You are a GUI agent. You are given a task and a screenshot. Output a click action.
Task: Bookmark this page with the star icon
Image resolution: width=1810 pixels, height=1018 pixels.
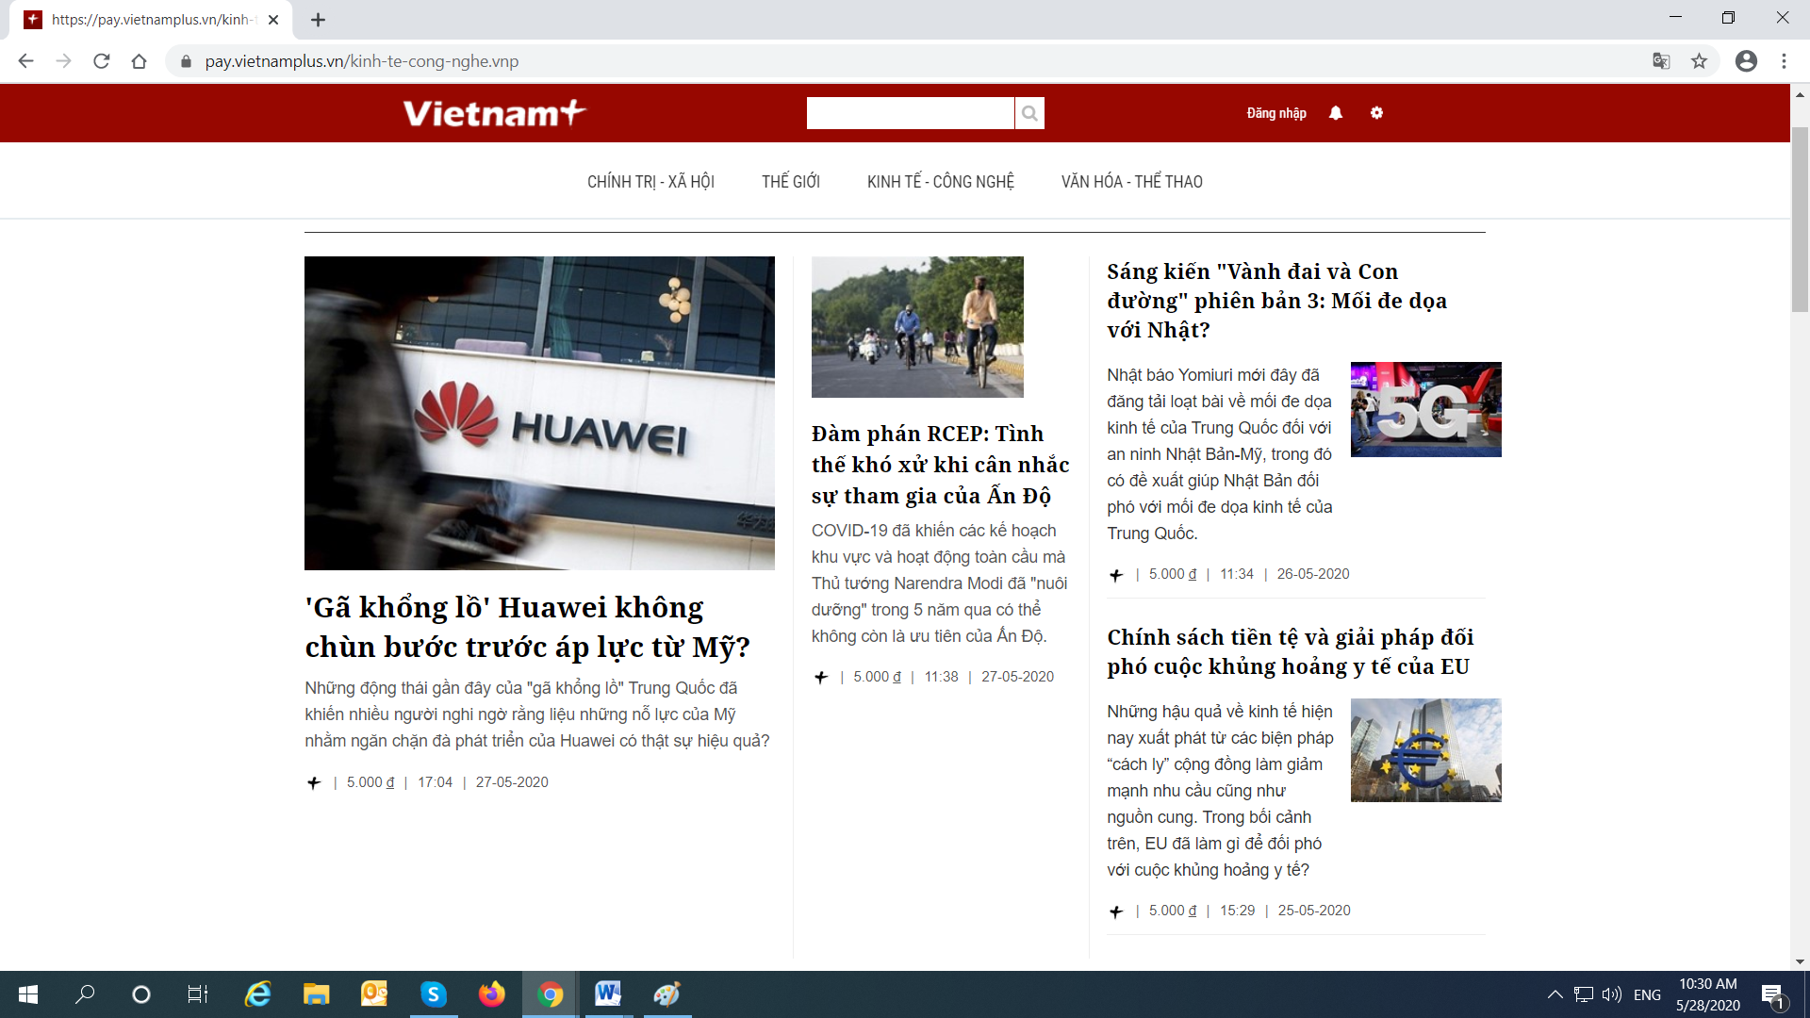[x=1699, y=61]
